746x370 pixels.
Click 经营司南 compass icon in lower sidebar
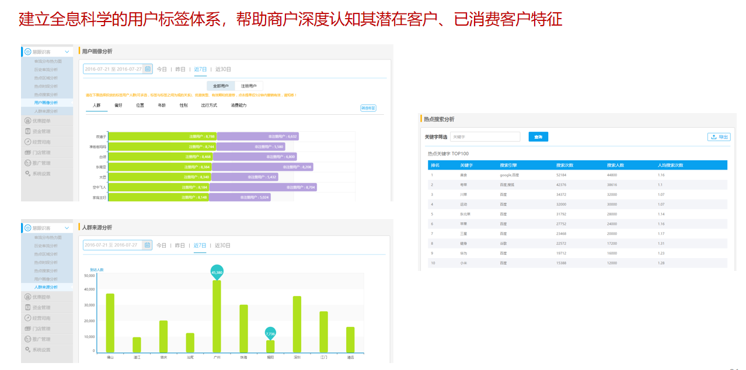pyautogui.click(x=27, y=318)
